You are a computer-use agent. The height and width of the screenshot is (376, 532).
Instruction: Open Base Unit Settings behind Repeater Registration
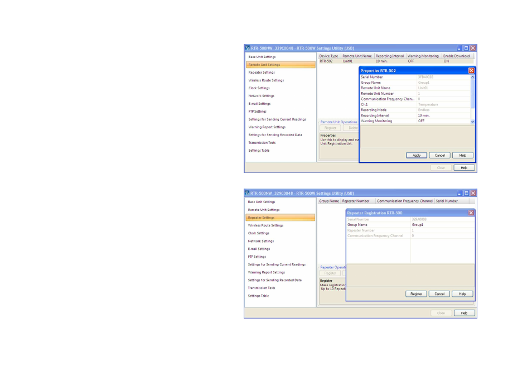pos(261,202)
